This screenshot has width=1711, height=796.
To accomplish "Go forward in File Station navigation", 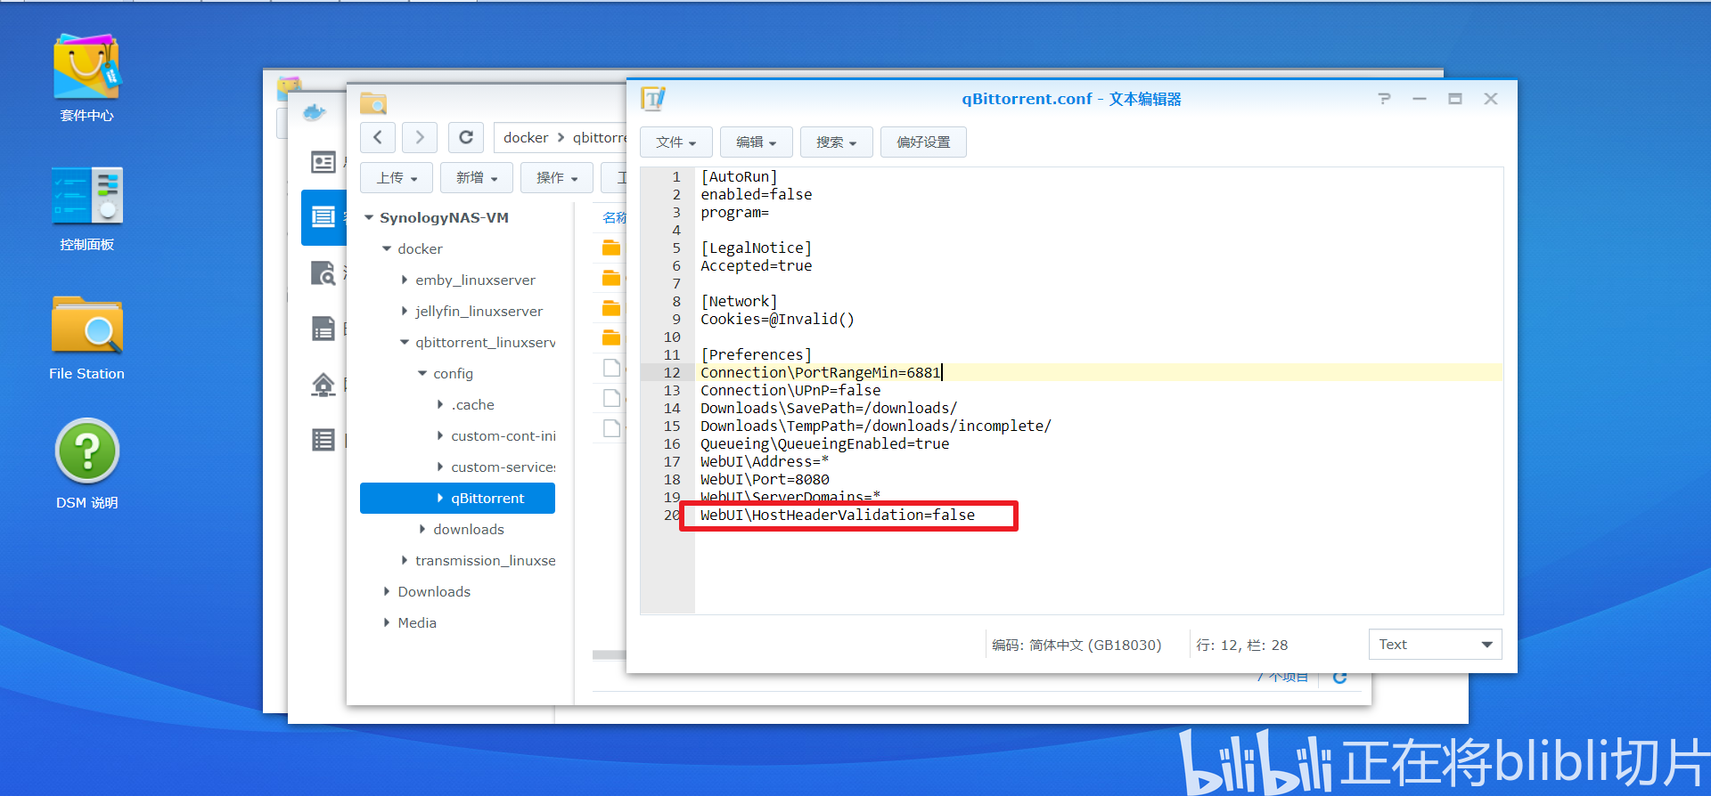I will click(420, 137).
